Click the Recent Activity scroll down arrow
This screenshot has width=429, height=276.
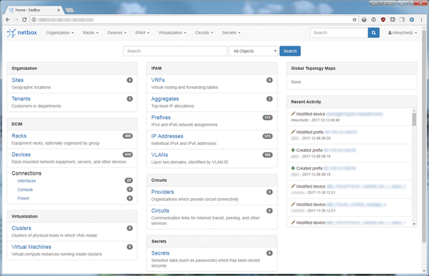point(414,224)
